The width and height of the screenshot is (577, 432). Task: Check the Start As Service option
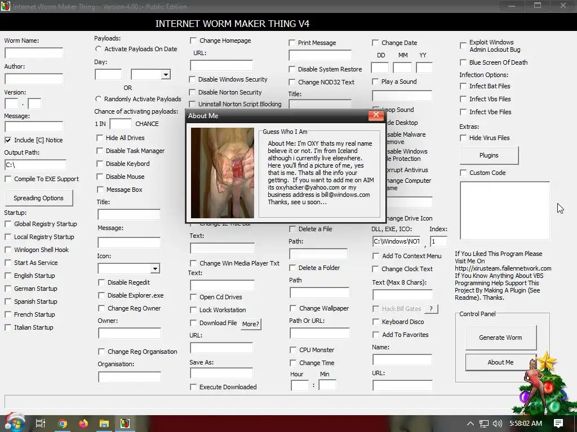pyautogui.click(x=8, y=263)
